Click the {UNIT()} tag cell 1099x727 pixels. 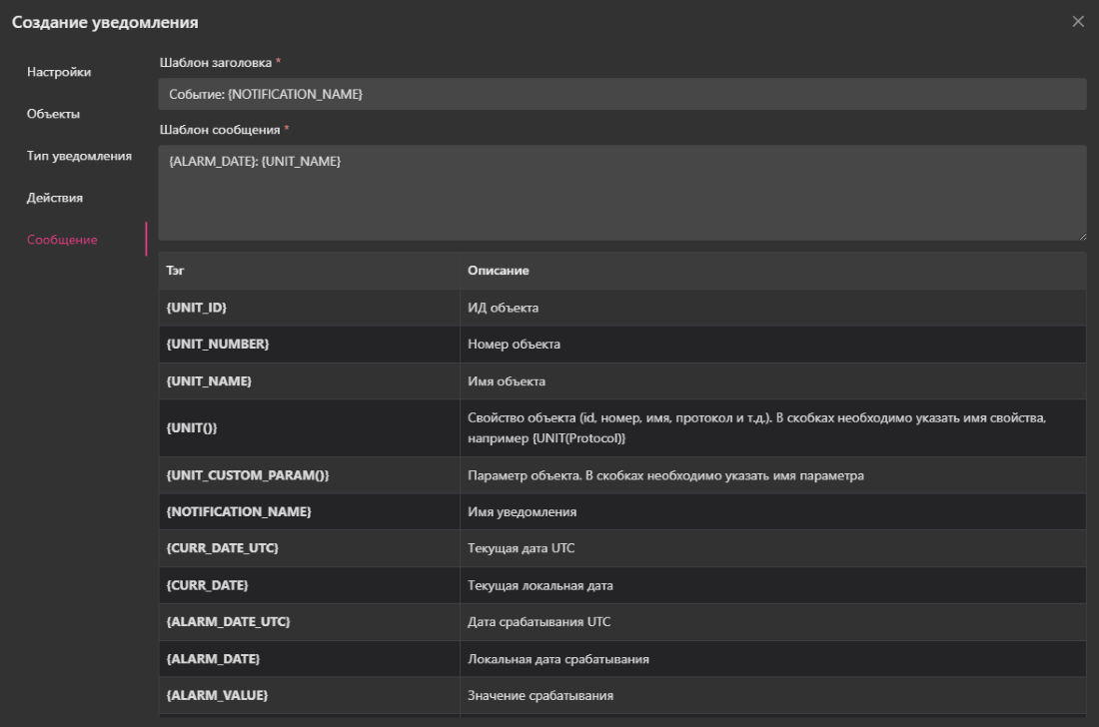[192, 428]
